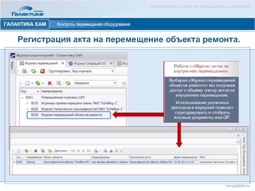255x191 pixels.
Task: Select act 0009 cell in acts table
Action: coord(21,162)
